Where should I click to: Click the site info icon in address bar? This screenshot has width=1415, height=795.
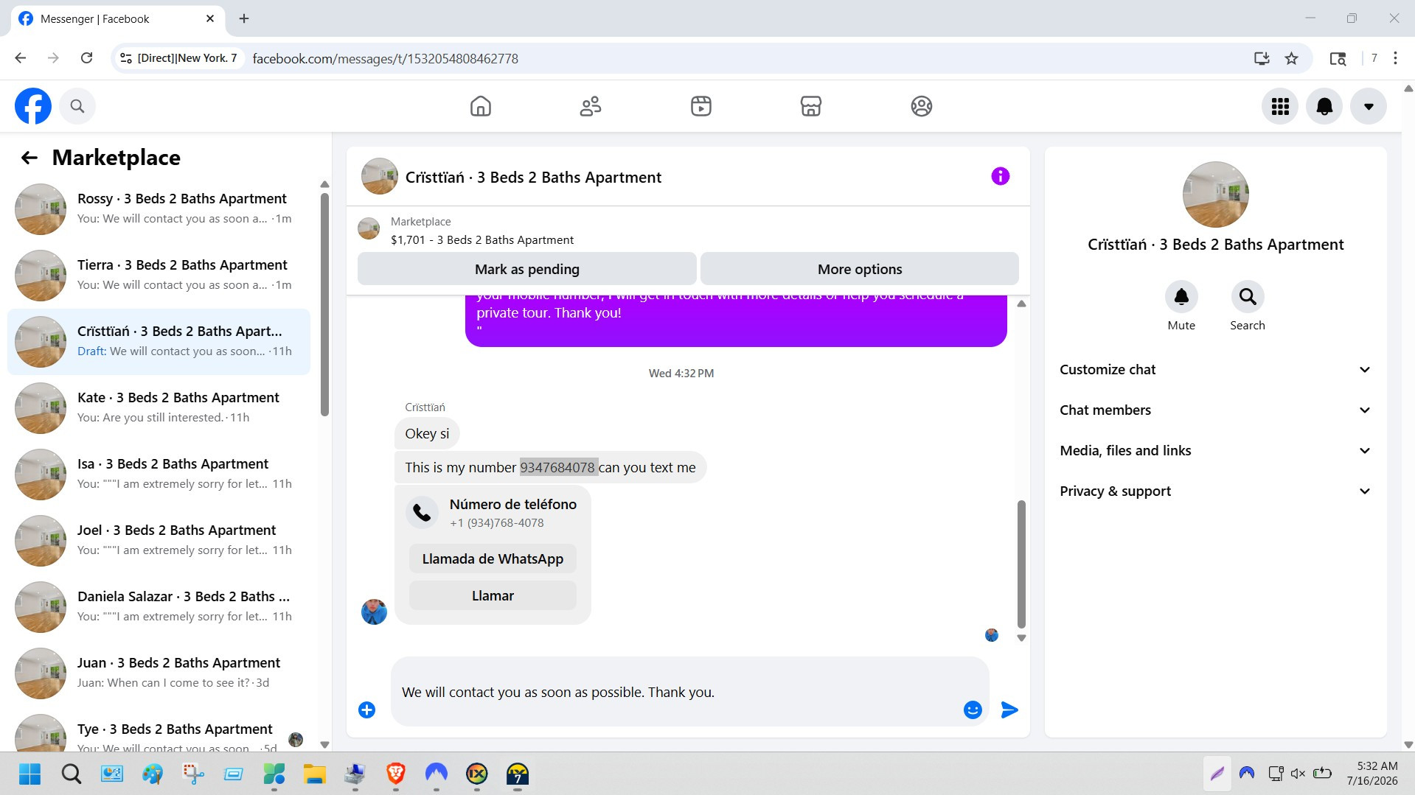tap(126, 58)
